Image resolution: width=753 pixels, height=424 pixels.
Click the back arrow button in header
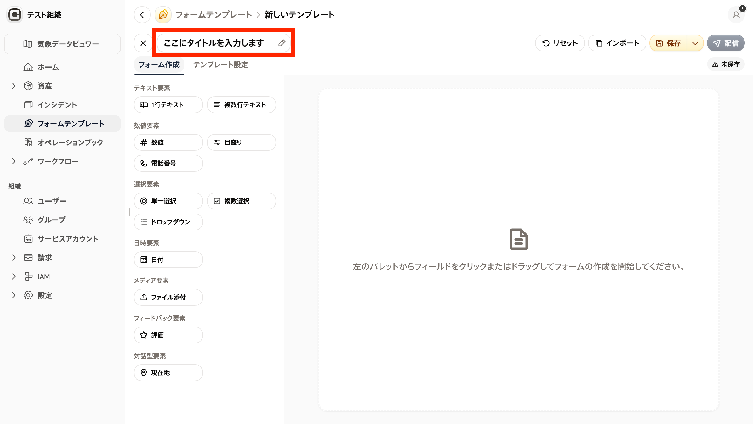142,15
